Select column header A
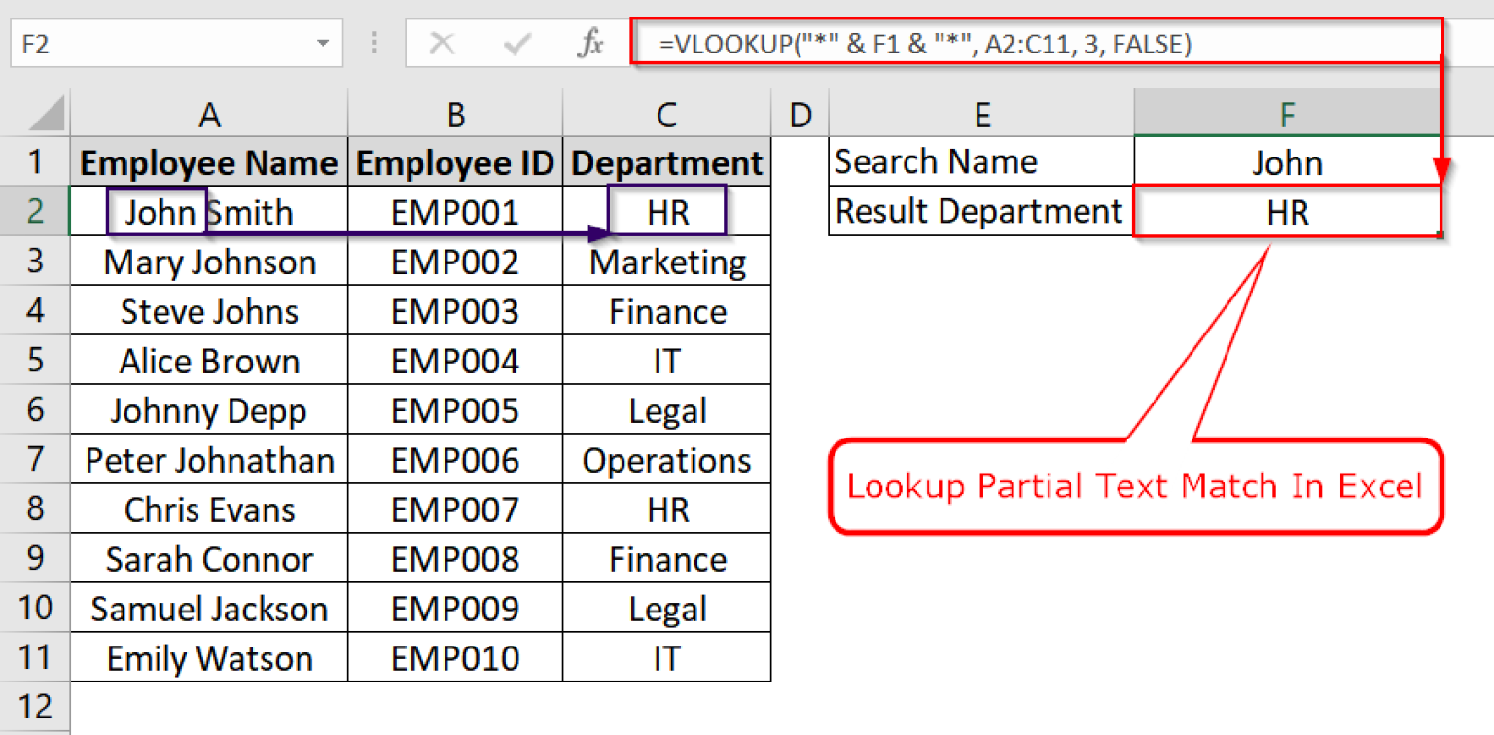Screen dimensions: 1494x735 209,114
